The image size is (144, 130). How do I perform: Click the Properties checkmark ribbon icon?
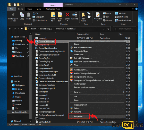click(98, 15)
